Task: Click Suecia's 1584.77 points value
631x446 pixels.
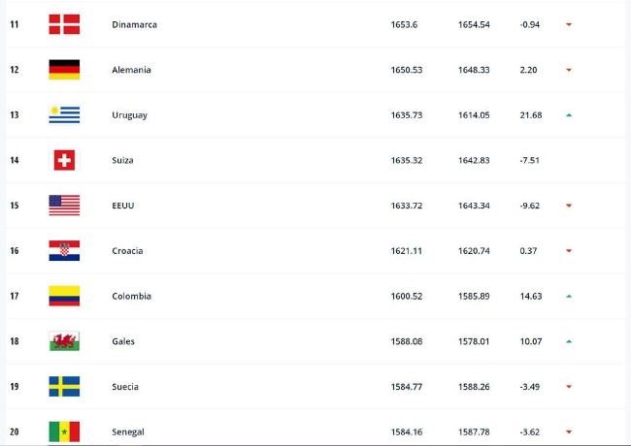Action: (x=405, y=387)
